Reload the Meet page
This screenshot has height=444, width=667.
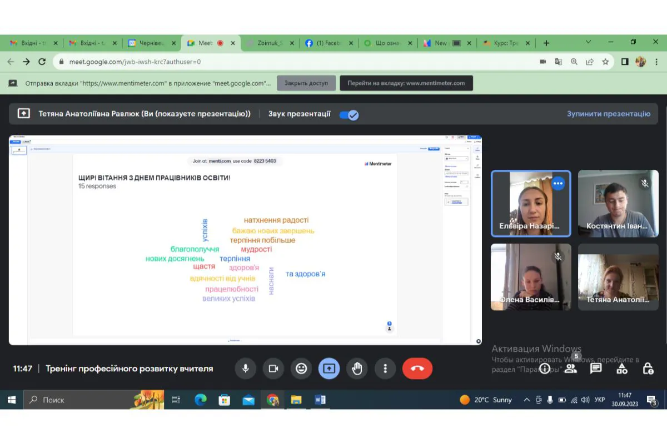pos(42,62)
